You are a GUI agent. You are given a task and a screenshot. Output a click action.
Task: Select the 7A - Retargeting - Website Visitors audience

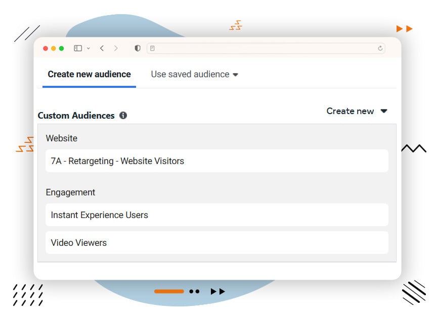coord(217,161)
